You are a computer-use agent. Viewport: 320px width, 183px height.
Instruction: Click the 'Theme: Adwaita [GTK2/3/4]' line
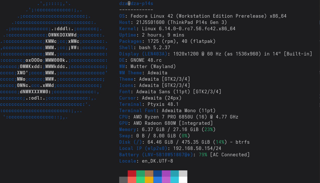(x=155, y=79)
